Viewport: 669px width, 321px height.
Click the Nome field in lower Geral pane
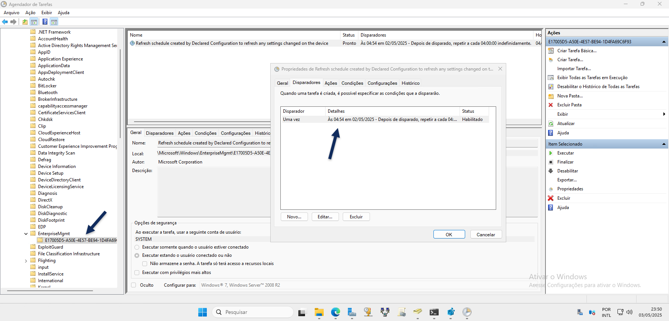214,143
